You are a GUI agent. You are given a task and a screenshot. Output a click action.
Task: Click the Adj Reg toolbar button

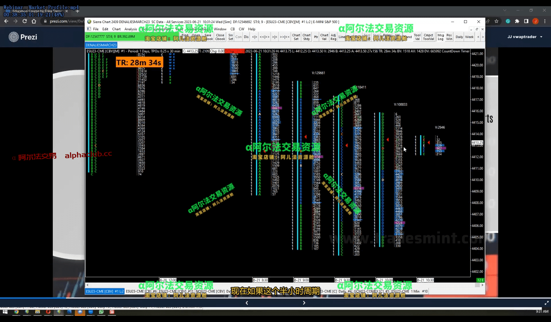(333, 37)
